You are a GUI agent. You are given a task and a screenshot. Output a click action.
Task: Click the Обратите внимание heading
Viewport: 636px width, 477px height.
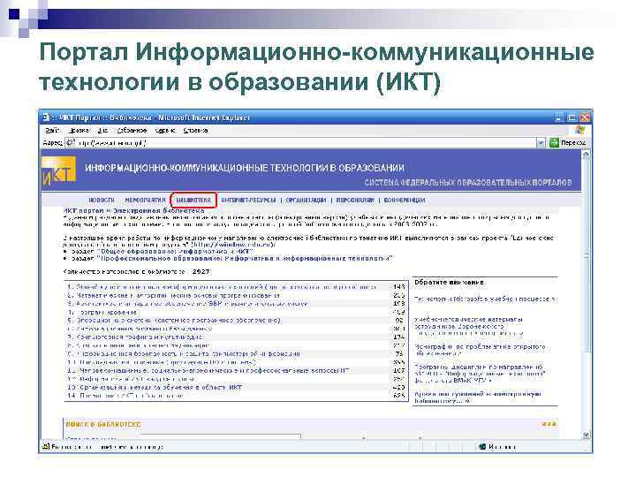coord(449,283)
